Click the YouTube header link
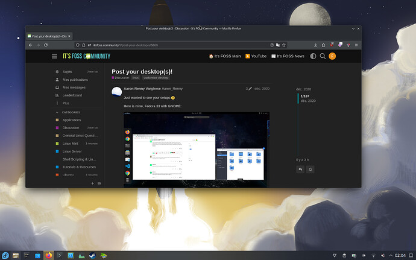Image resolution: width=416 pixels, height=260 pixels. click(256, 56)
